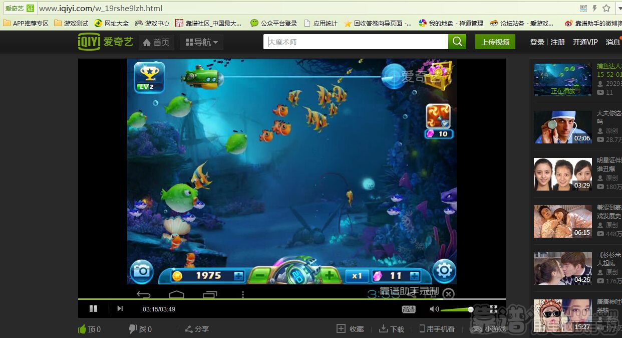Open the 登录 login link

coord(537,42)
